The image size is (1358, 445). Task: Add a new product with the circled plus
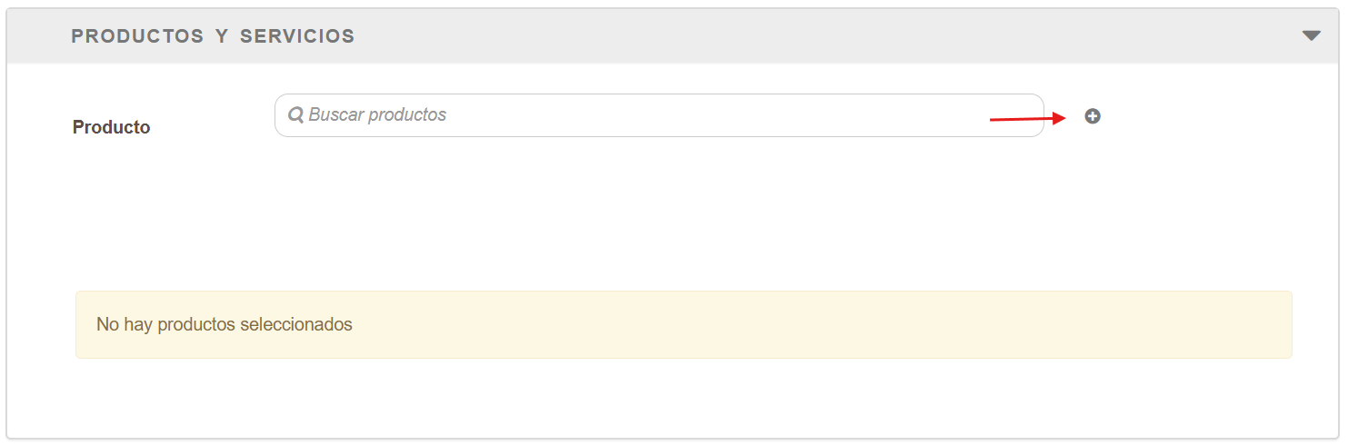coord(1093,116)
